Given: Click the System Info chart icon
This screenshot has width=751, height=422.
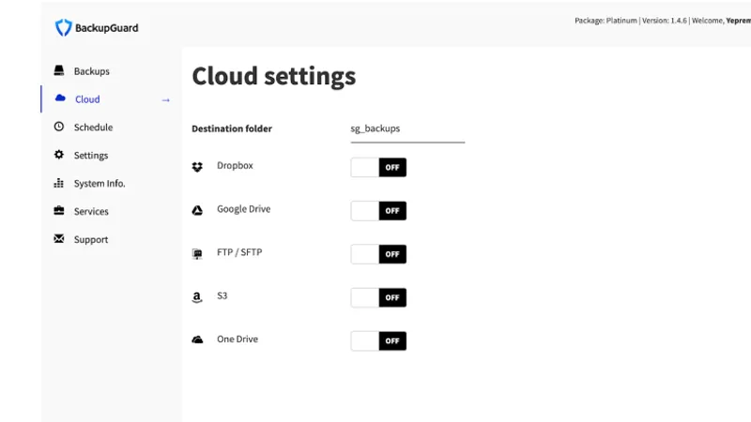Looking at the screenshot, I should 59,183.
